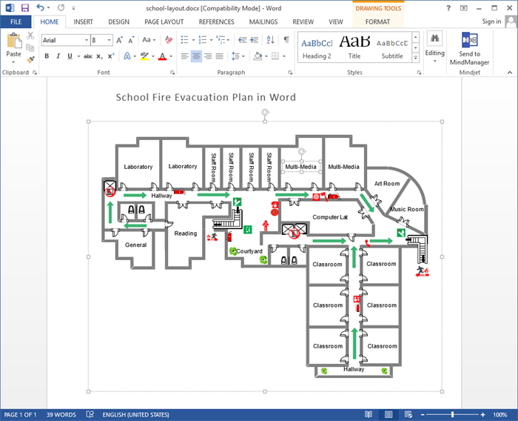Click the Sign in link
The image size is (518, 421).
click(491, 22)
